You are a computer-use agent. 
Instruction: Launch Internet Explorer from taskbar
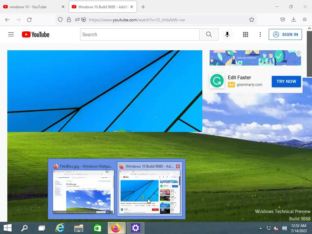60,228
